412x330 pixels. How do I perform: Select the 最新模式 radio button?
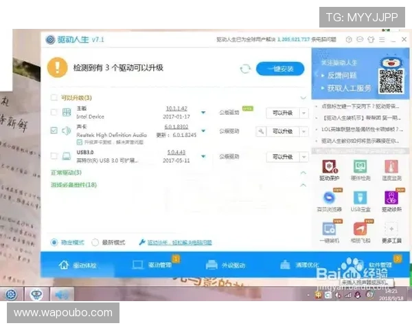pos(95,242)
